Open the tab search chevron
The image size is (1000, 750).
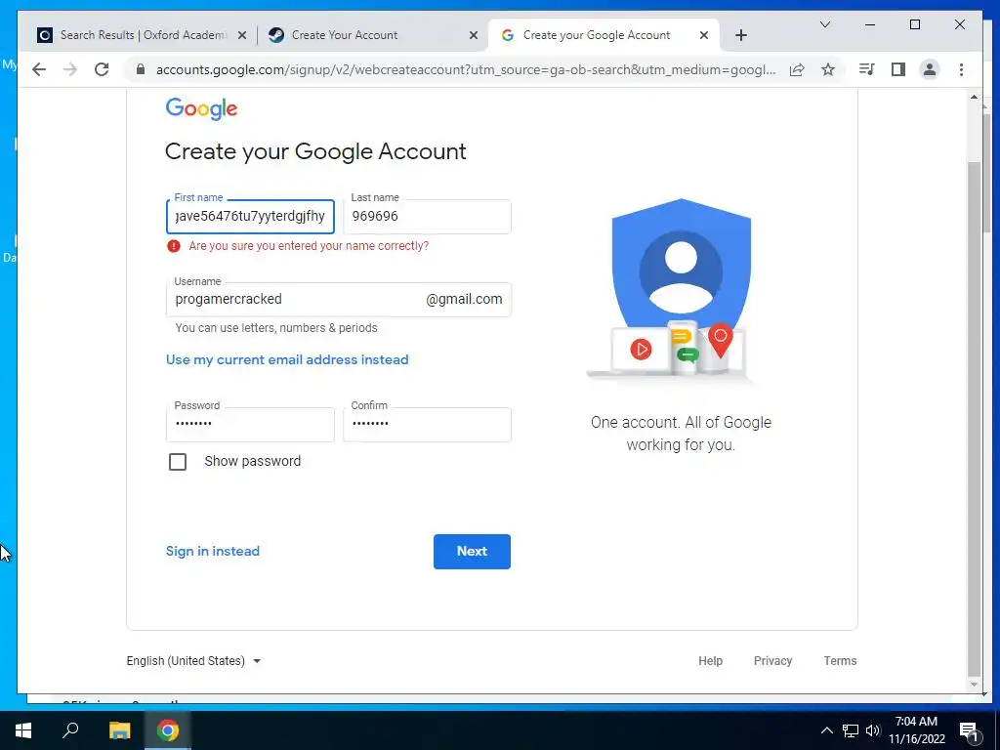click(824, 24)
